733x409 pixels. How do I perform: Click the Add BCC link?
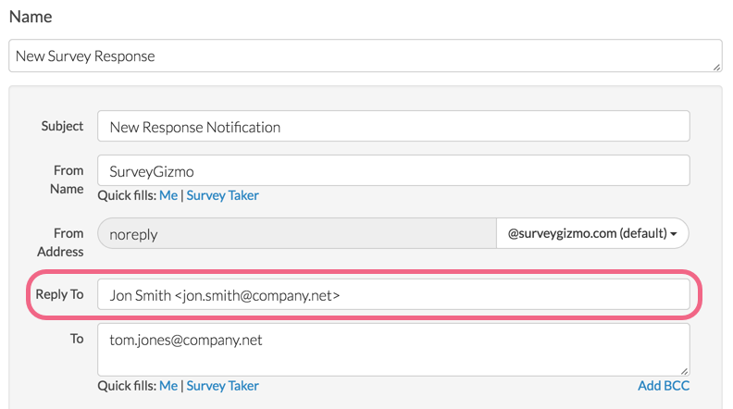(663, 386)
